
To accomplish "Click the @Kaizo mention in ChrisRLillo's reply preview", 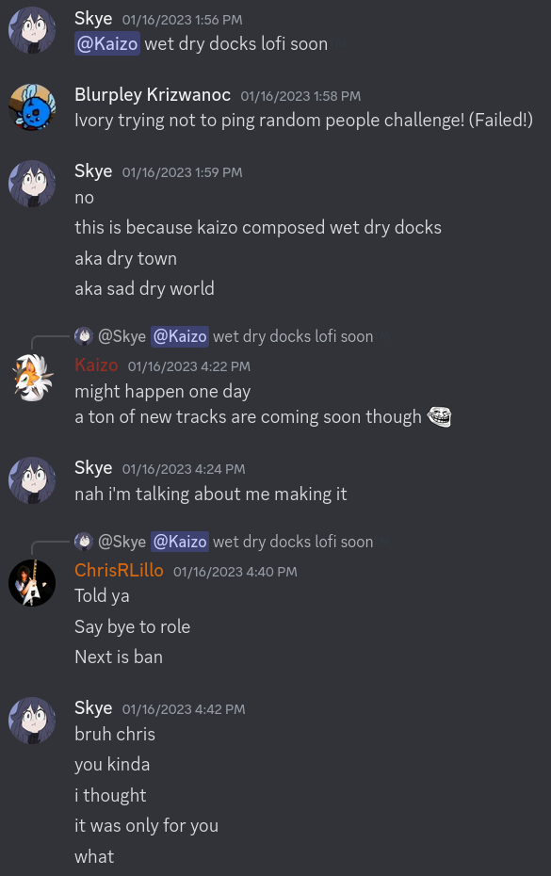I will tap(180, 542).
